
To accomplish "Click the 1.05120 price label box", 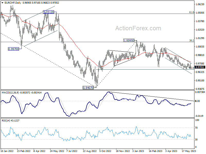I will coord(49,12).
